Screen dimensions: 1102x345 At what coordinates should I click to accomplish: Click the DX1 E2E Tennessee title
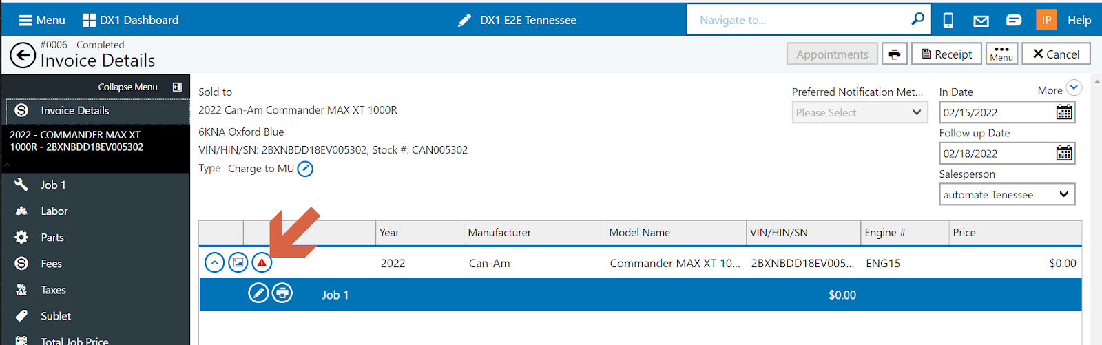tap(528, 20)
